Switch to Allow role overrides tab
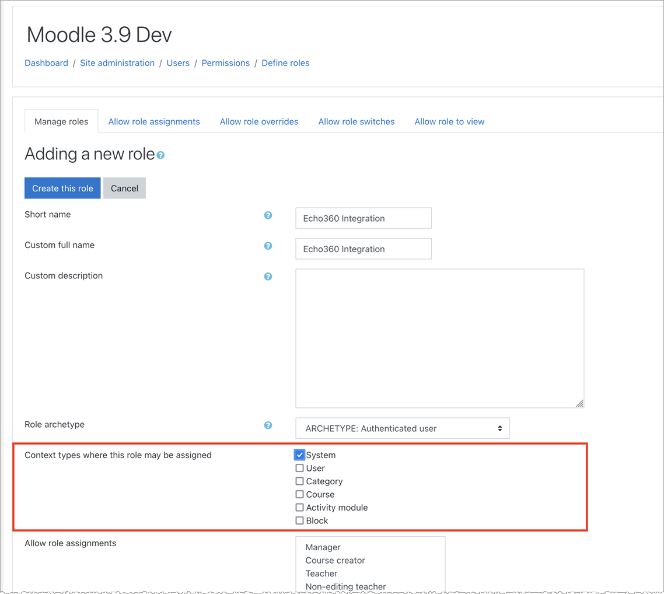The height and width of the screenshot is (594, 664). [x=258, y=121]
